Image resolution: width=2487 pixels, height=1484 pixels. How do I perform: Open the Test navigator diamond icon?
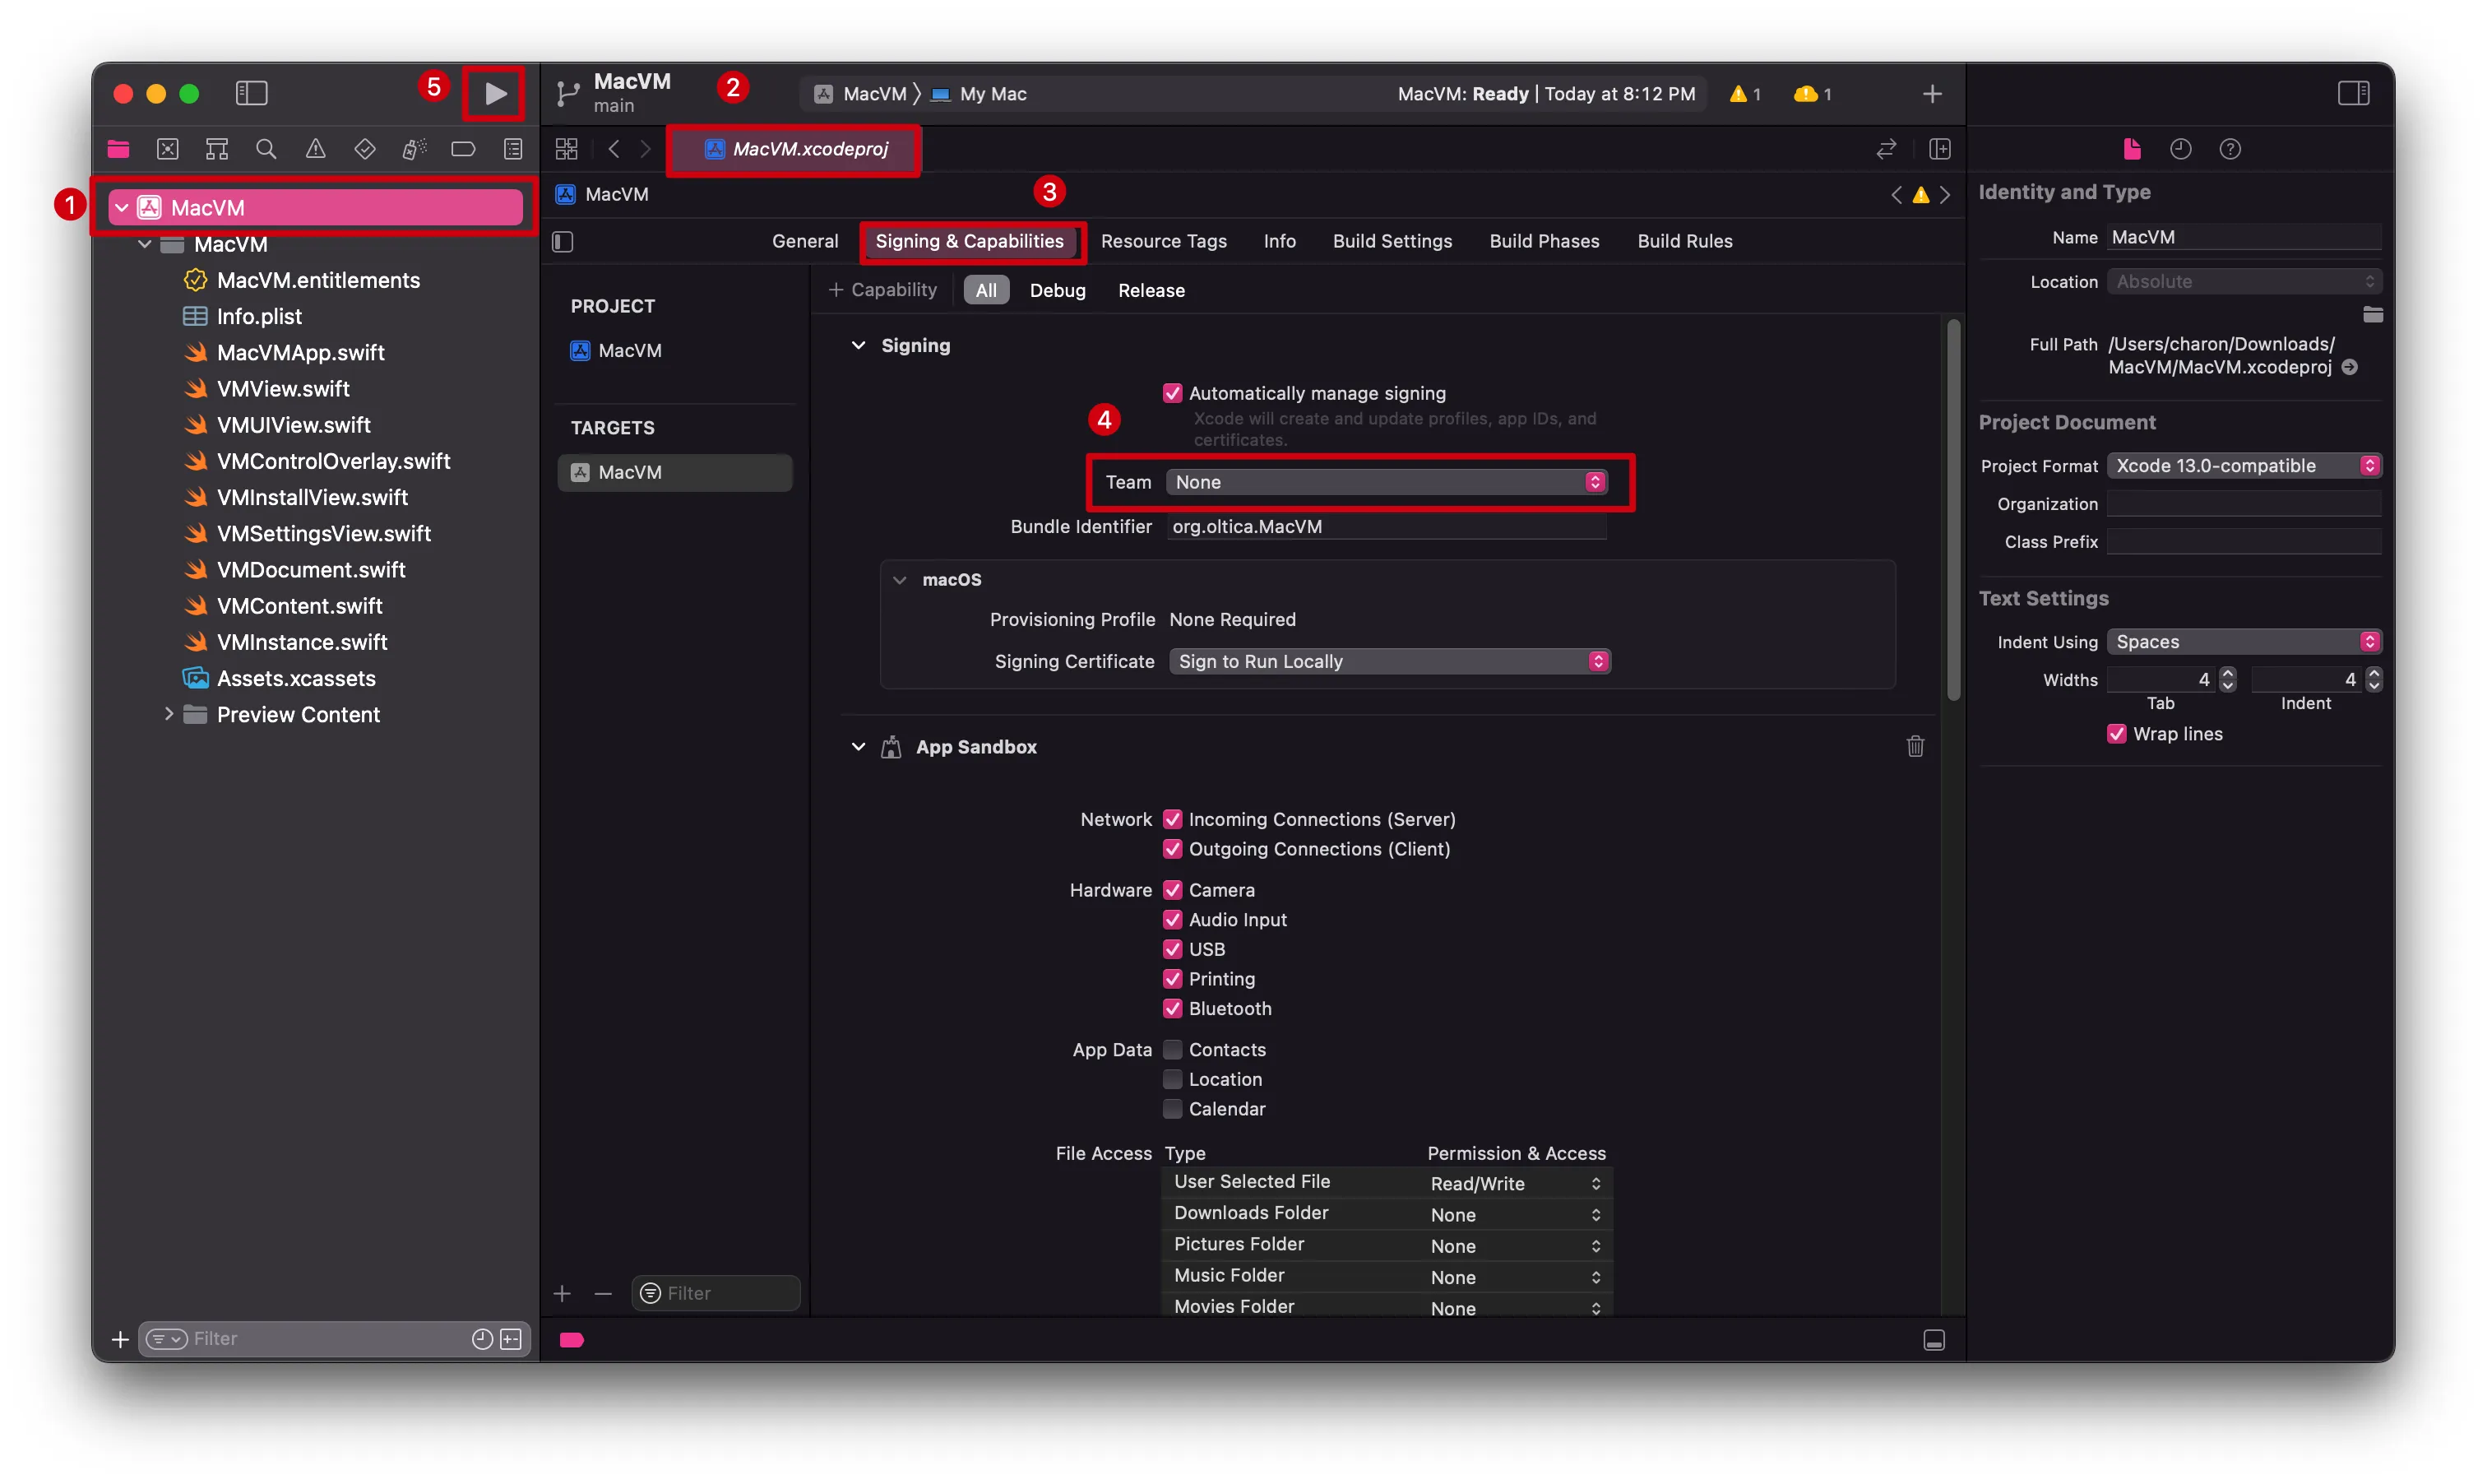365,149
